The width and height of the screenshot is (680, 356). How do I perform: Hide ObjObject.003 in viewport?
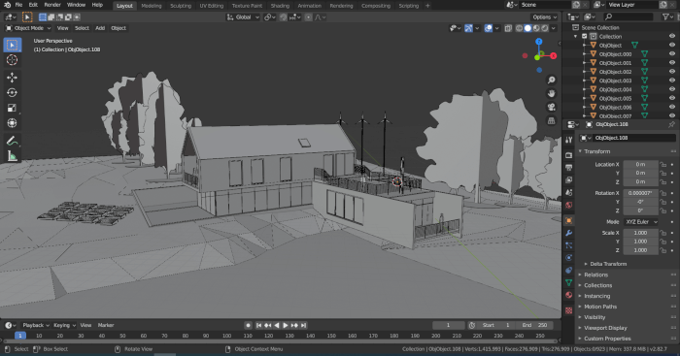coord(672,81)
